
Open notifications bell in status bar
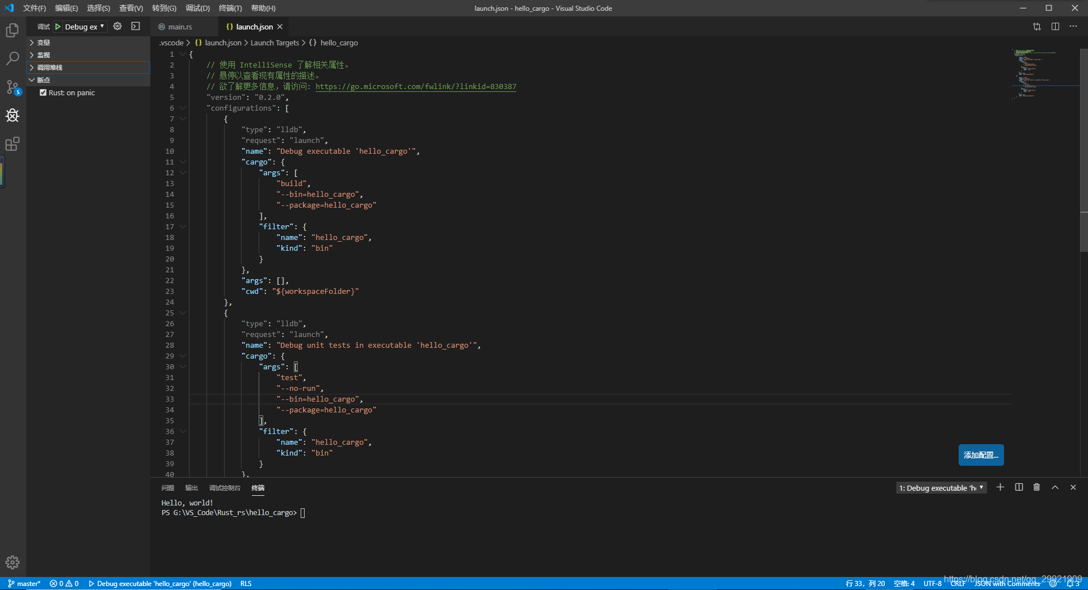pyautogui.click(x=1072, y=583)
